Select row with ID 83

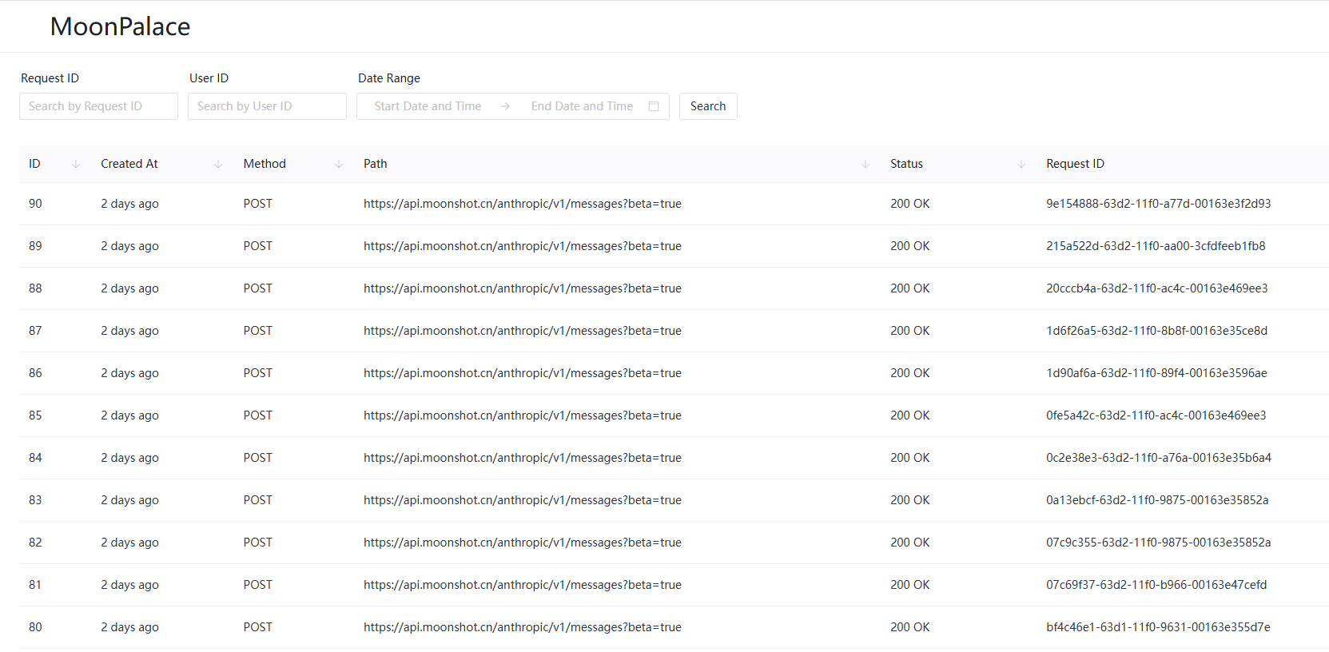click(674, 500)
